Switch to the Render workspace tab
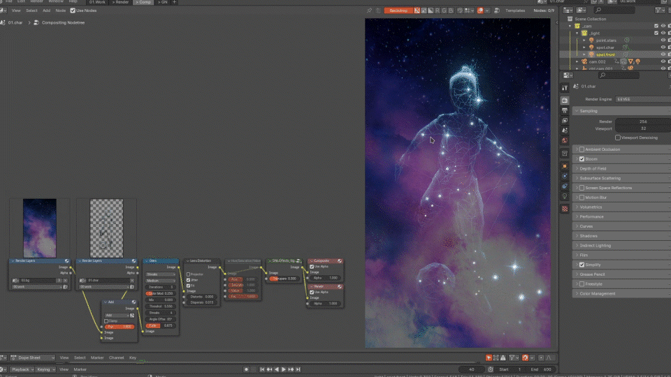 click(x=120, y=2)
